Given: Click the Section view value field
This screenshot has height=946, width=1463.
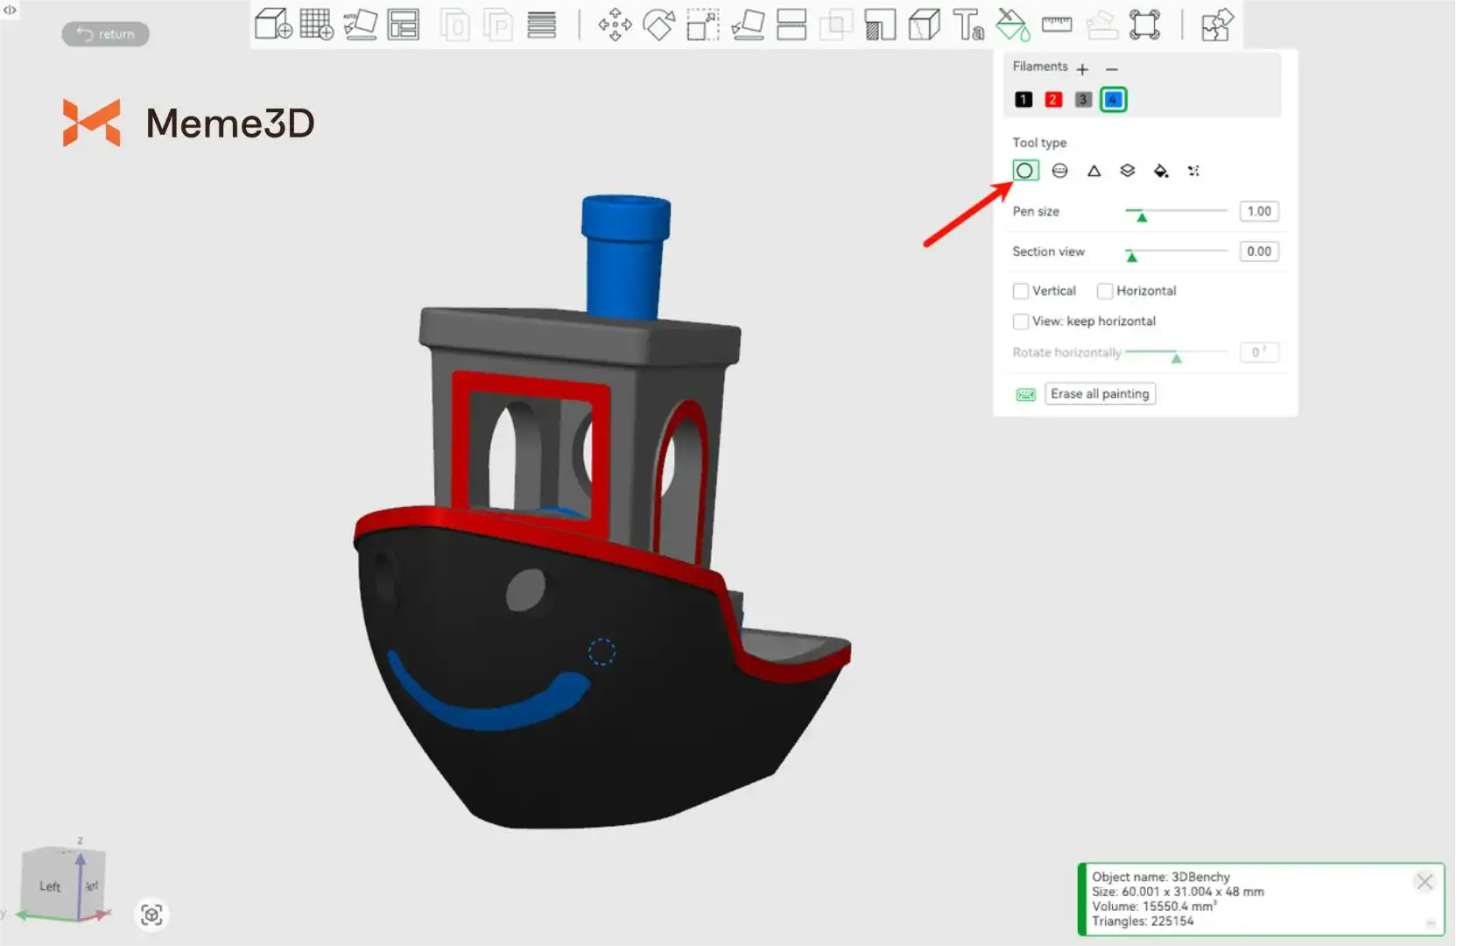Looking at the screenshot, I should [1258, 251].
